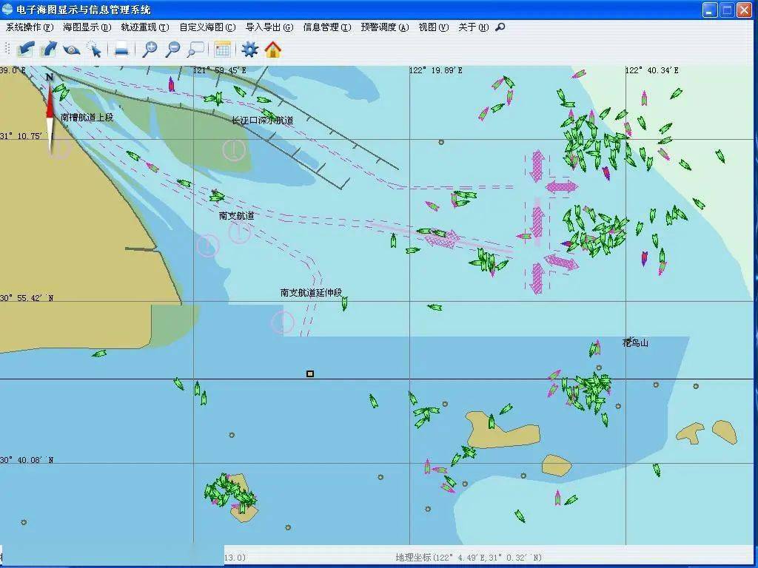Select the zoom-out magnifier tool
Viewport: 758px width, 568px height.
(172, 50)
